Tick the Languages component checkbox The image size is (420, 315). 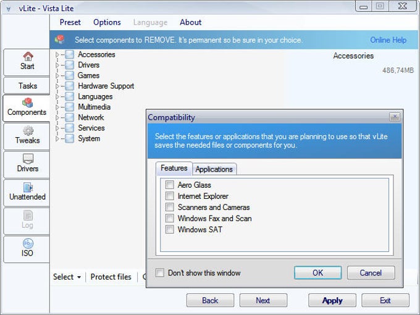(x=69, y=96)
